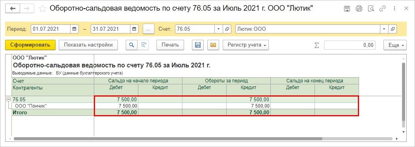The width and height of the screenshot is (415, 147).
Task: Open the Еще menu
Action: coord(395,45)
